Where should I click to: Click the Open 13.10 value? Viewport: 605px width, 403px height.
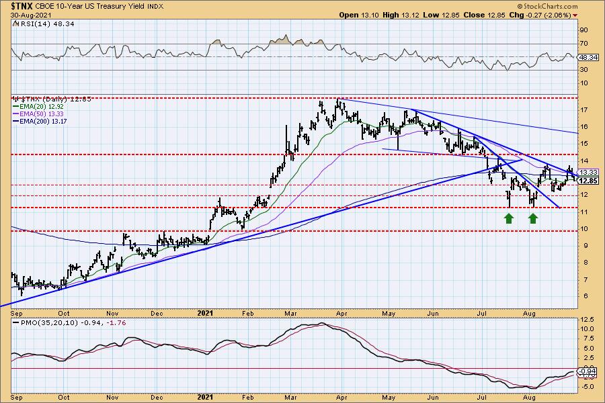[359, 15]
